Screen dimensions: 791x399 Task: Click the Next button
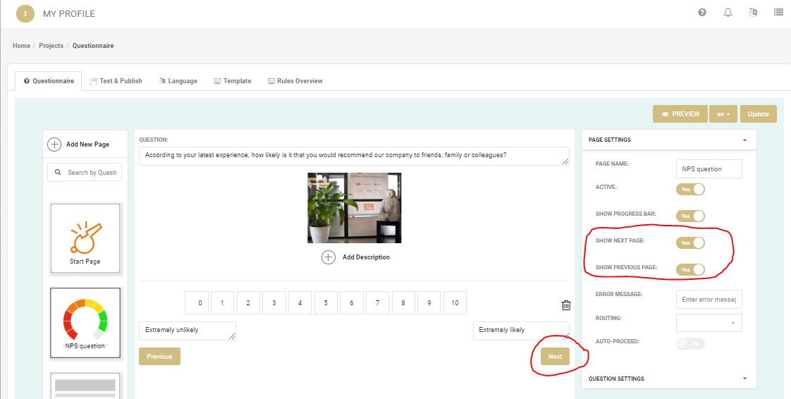pyautogui.click(x=555, y=357)
